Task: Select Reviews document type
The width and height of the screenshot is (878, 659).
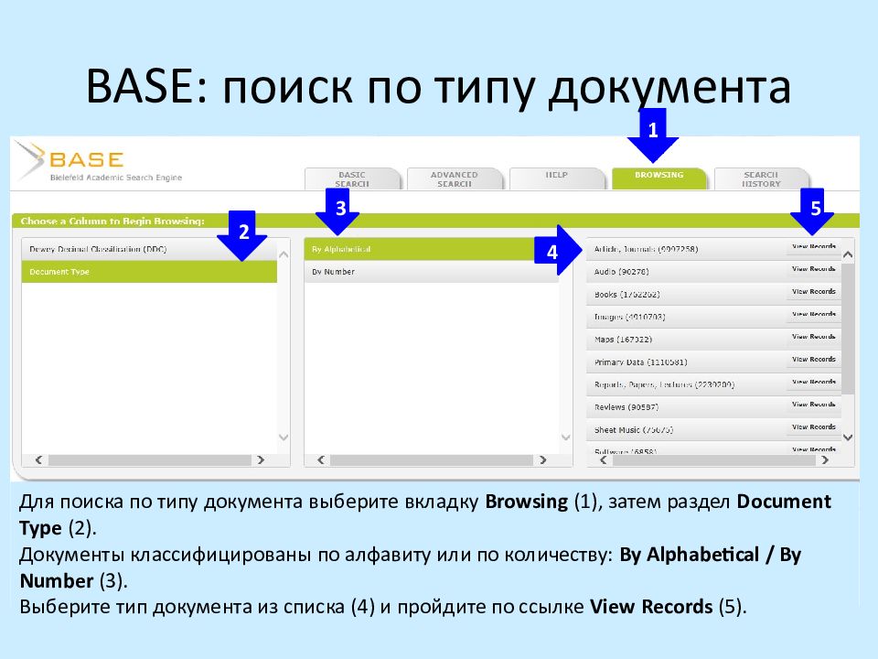Action: click(x=686, y=407)
